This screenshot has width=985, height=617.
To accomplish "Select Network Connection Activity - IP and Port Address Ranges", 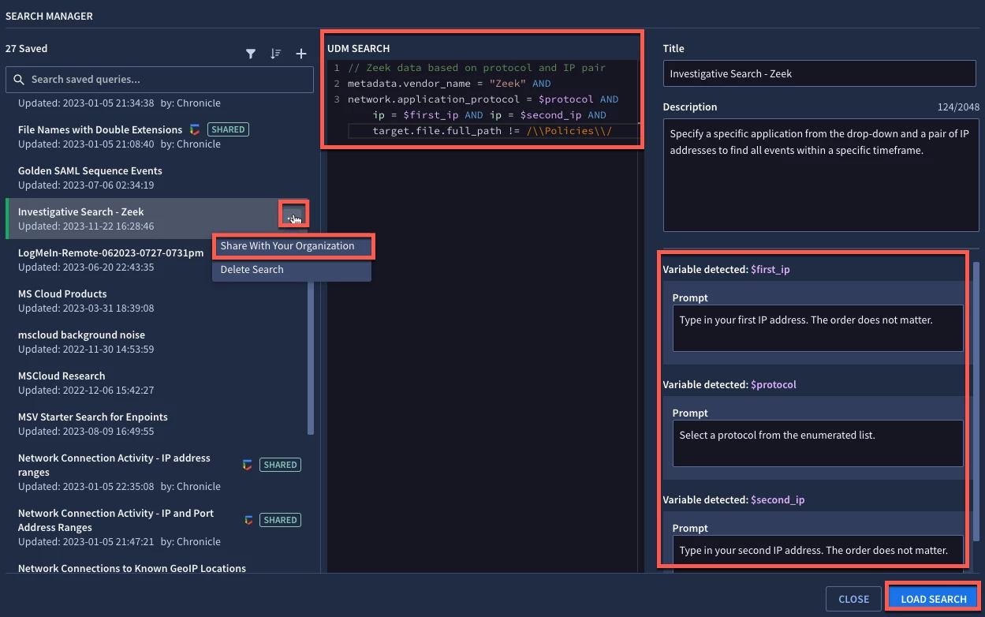I will 116,520.
